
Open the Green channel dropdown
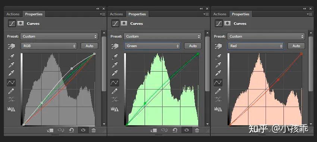click(152, 46)
